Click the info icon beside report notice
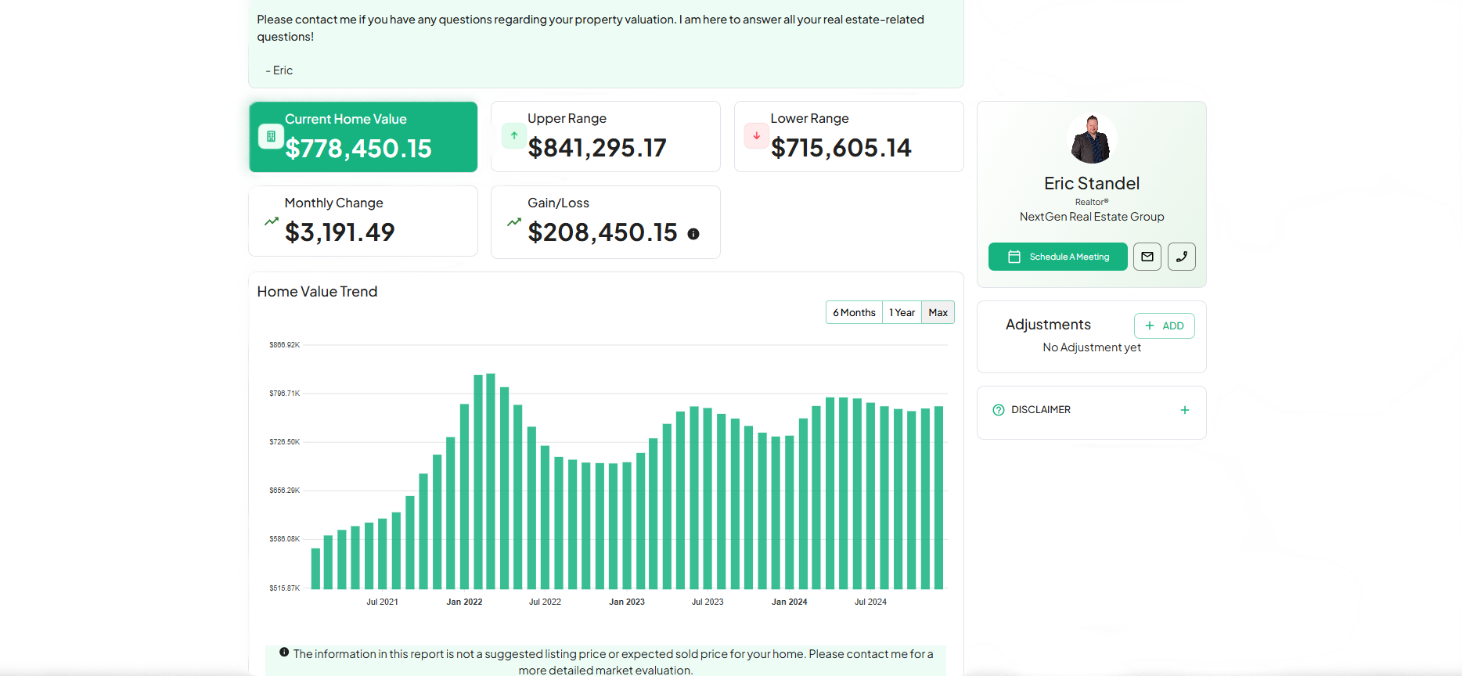The height and width of the screenshot is (676, 1462). (284, 652)
